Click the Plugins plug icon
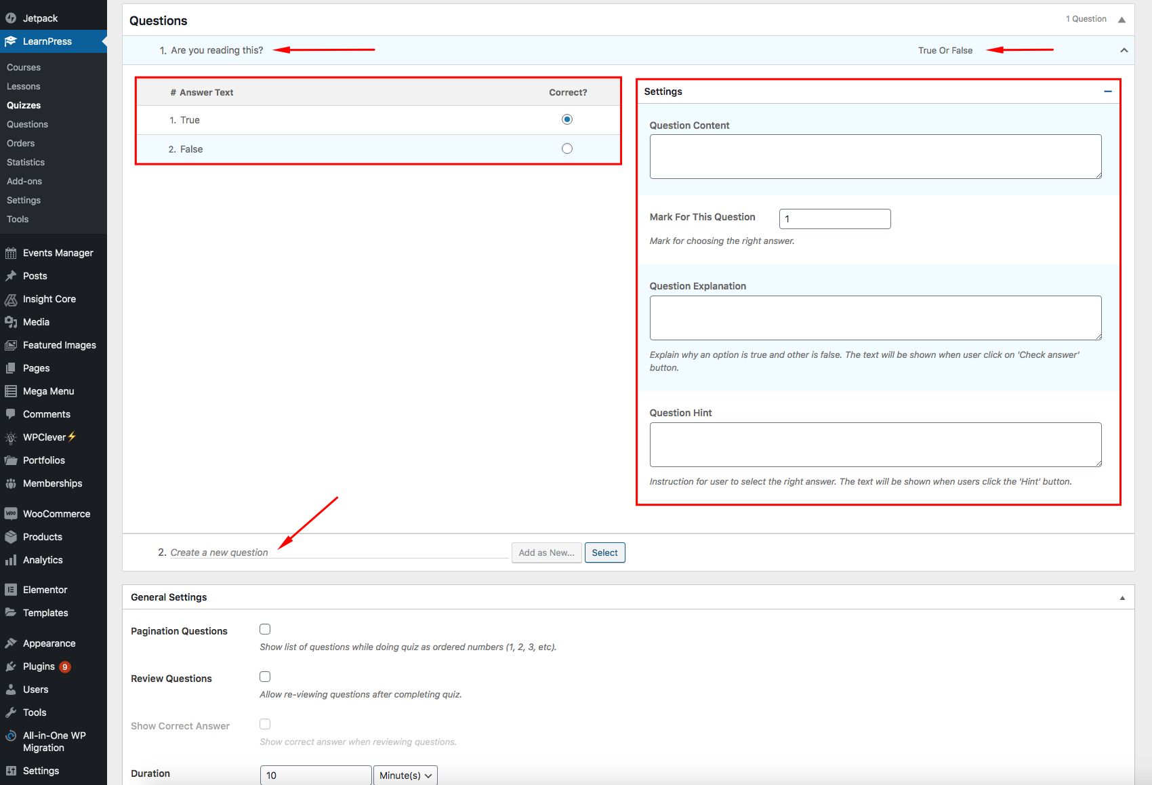Viewport: 1152px width, 785px height. 11,666
